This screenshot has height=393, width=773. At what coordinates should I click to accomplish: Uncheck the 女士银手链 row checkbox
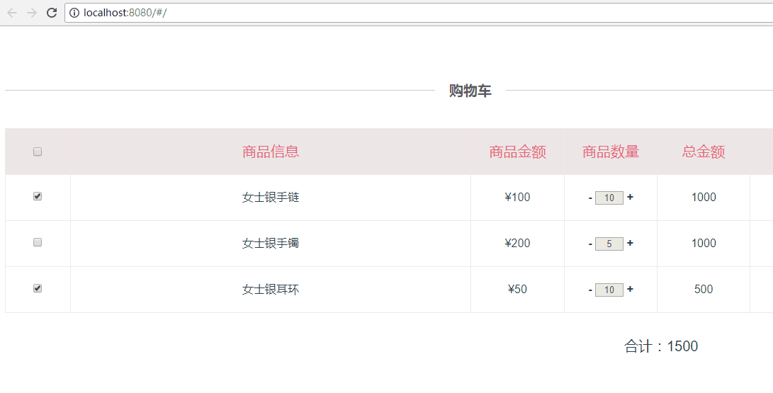[38, 197]
